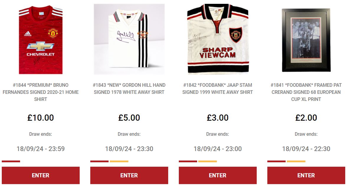Screen dimensions: 347x185
Task: Open the framed Pat Crerand print image
Action: [x=306, y=40]
